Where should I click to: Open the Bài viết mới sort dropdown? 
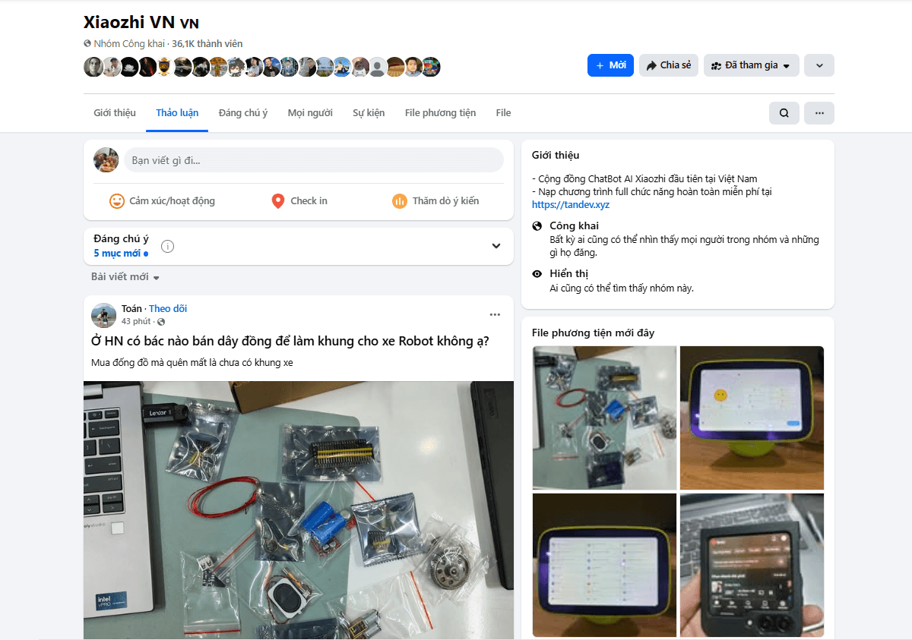125,277
